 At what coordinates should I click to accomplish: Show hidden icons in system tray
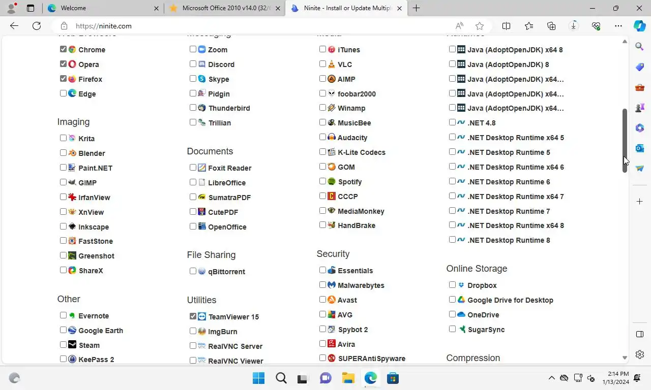pyautogui.click(x=551, y=378)
